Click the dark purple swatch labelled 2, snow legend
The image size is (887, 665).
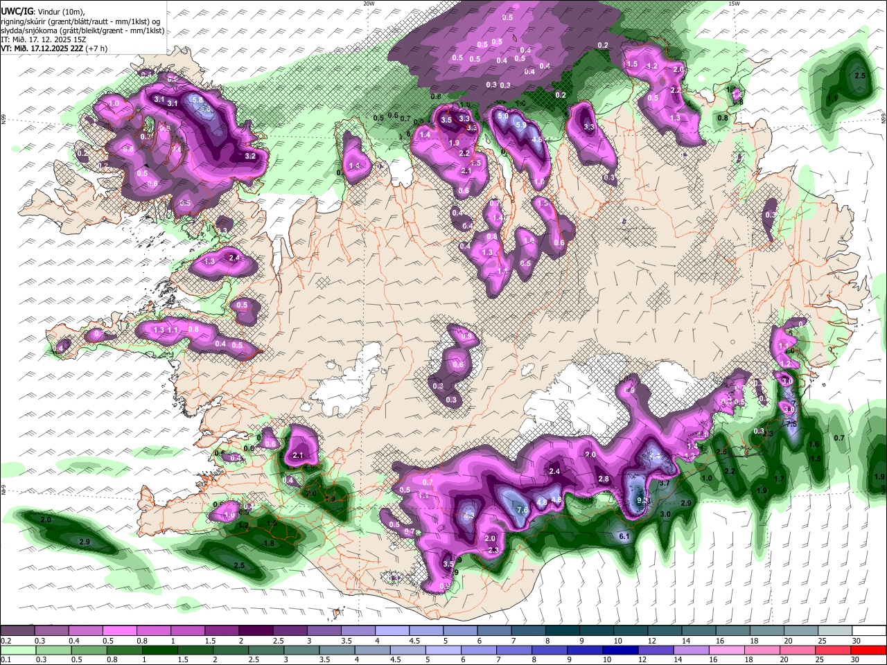point(256,631)
